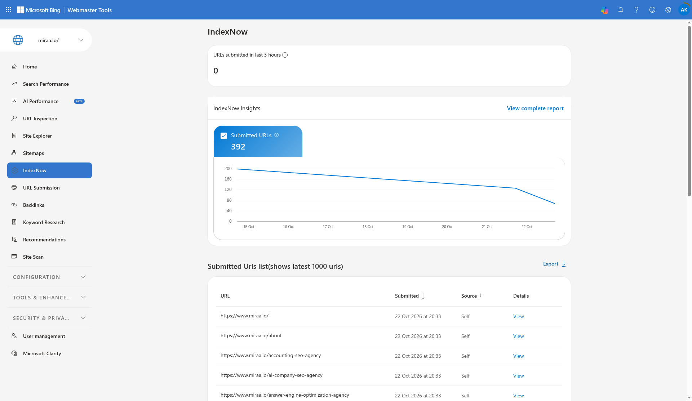692x401 pixels.
Task: Open the apps grid launcher icon
Action: click(9, 10)
